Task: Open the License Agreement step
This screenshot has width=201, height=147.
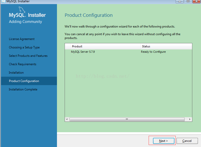Action: (x=22, y=39)
